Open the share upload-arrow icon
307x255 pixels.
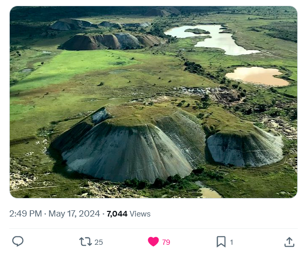pos(289,242)
